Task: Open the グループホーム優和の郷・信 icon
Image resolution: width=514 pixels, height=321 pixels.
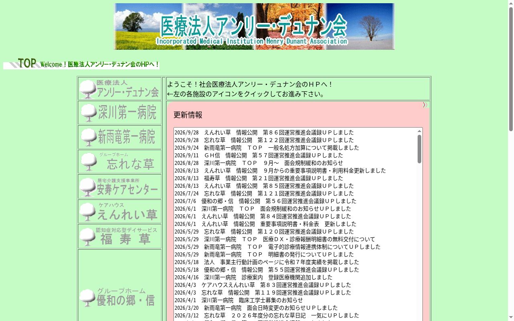Action: (120, 297)
